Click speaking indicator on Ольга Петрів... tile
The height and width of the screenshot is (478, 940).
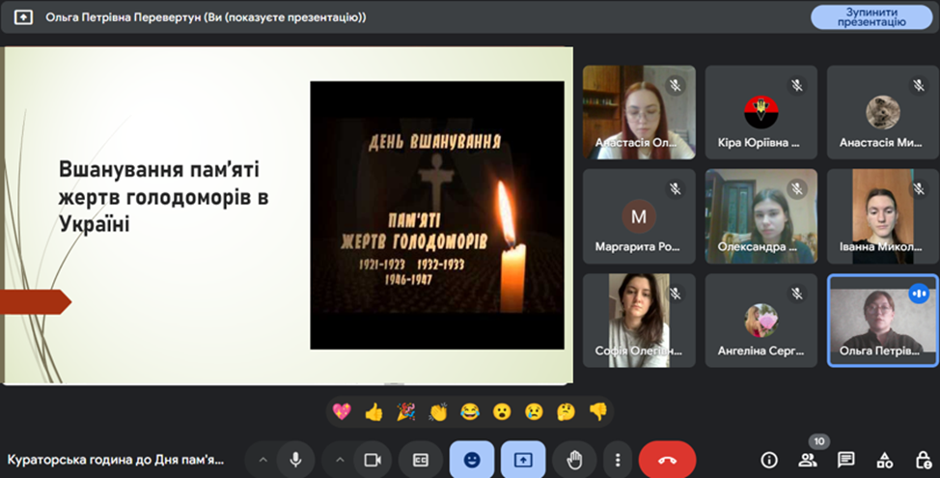click(x=919, y=294)
